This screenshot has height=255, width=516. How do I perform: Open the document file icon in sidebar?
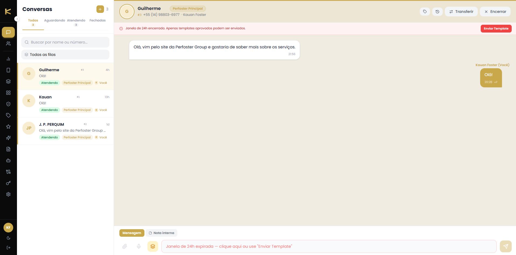tap(8, 149)
